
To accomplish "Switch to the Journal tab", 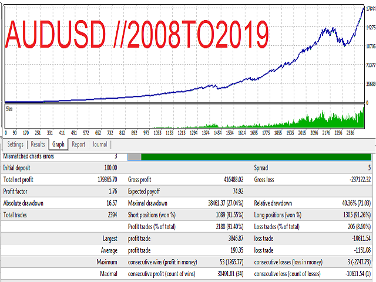I will point(100,145).
